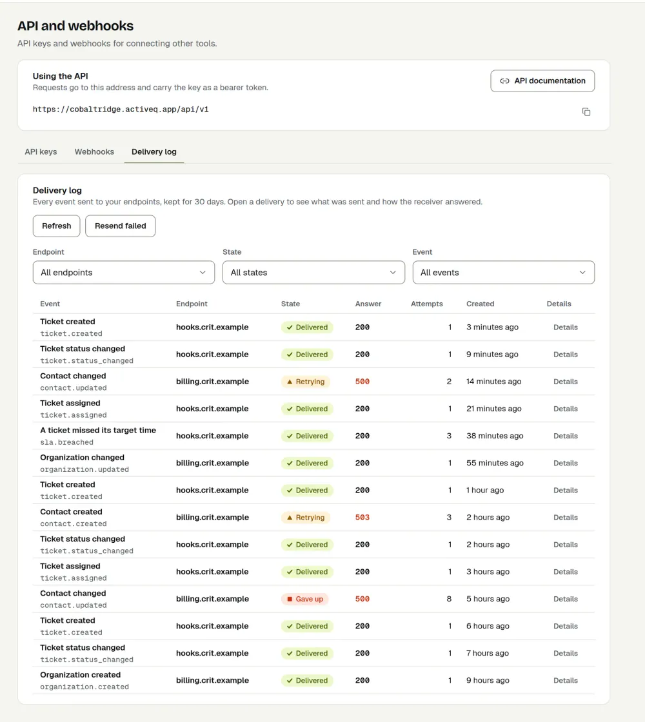Screen dimensions: 645x722
Task: Click the link icon in API documentation button
Action: pos(504,81)
